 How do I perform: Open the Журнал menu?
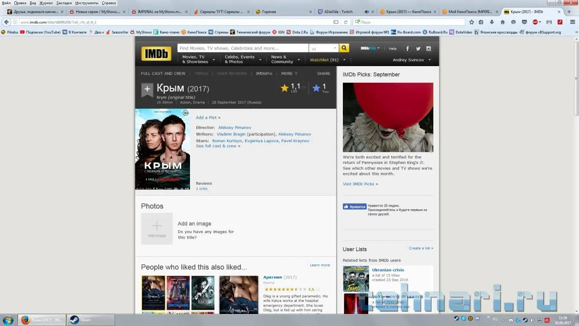point(46,3)
